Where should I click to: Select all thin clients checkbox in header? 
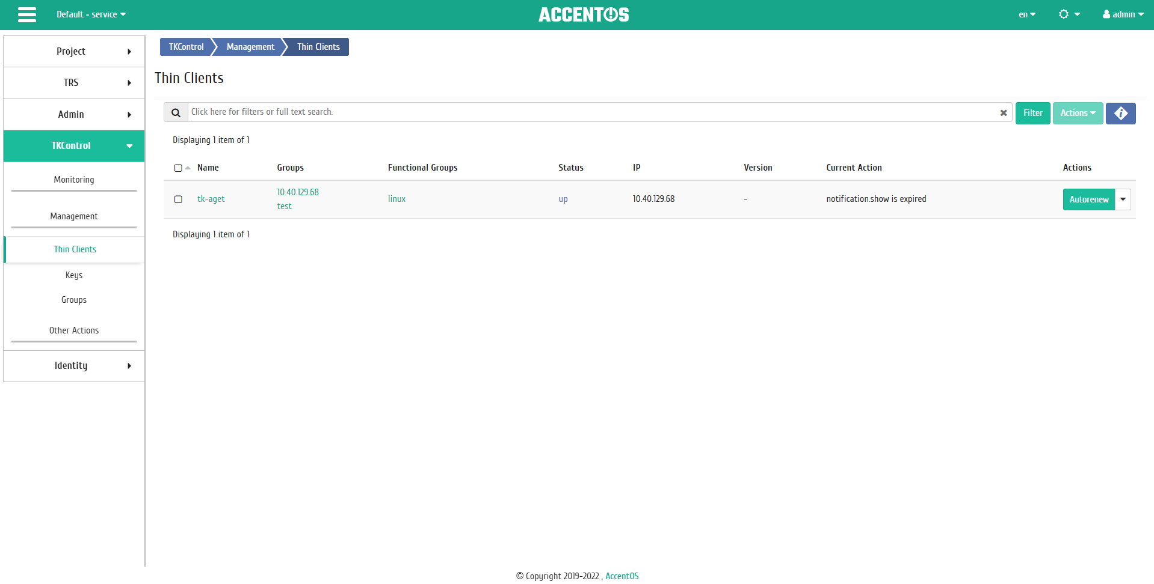pyautogui.click(x=178, y=168)
